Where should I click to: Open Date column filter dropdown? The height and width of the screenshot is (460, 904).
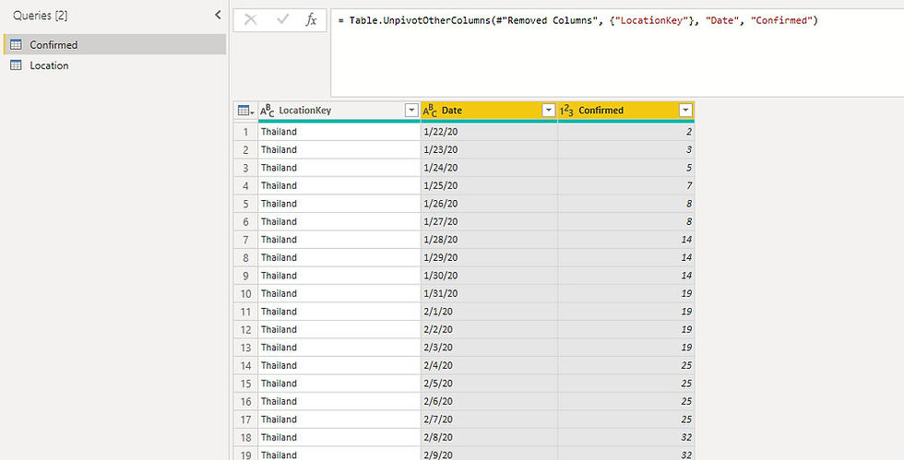click(x=548, y=110)
